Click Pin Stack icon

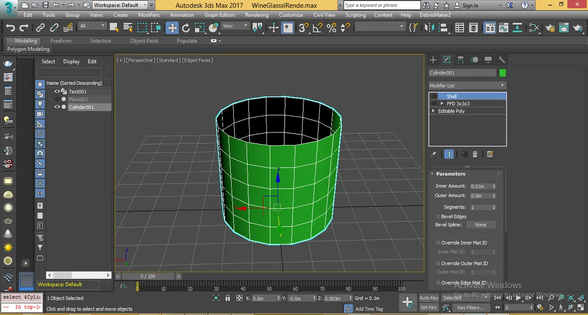point(433,154)
